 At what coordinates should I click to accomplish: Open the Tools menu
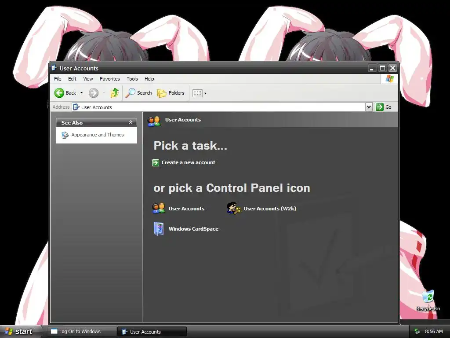coord(132,79)
